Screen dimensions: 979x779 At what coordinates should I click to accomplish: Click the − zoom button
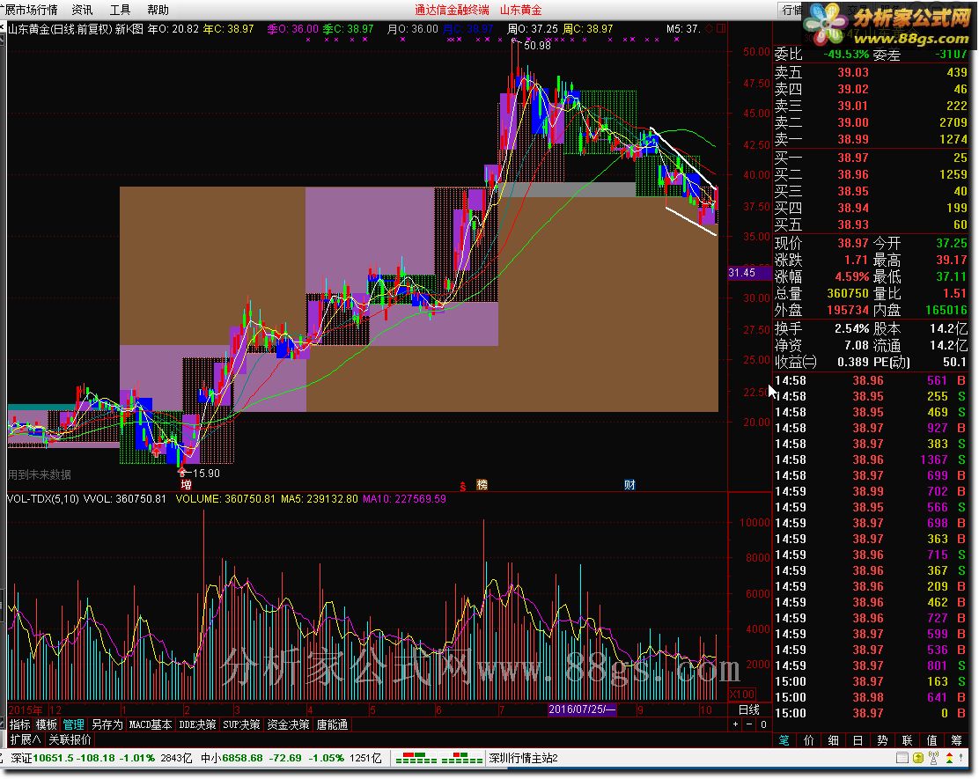pyautogui.click(x=749, y=724)
